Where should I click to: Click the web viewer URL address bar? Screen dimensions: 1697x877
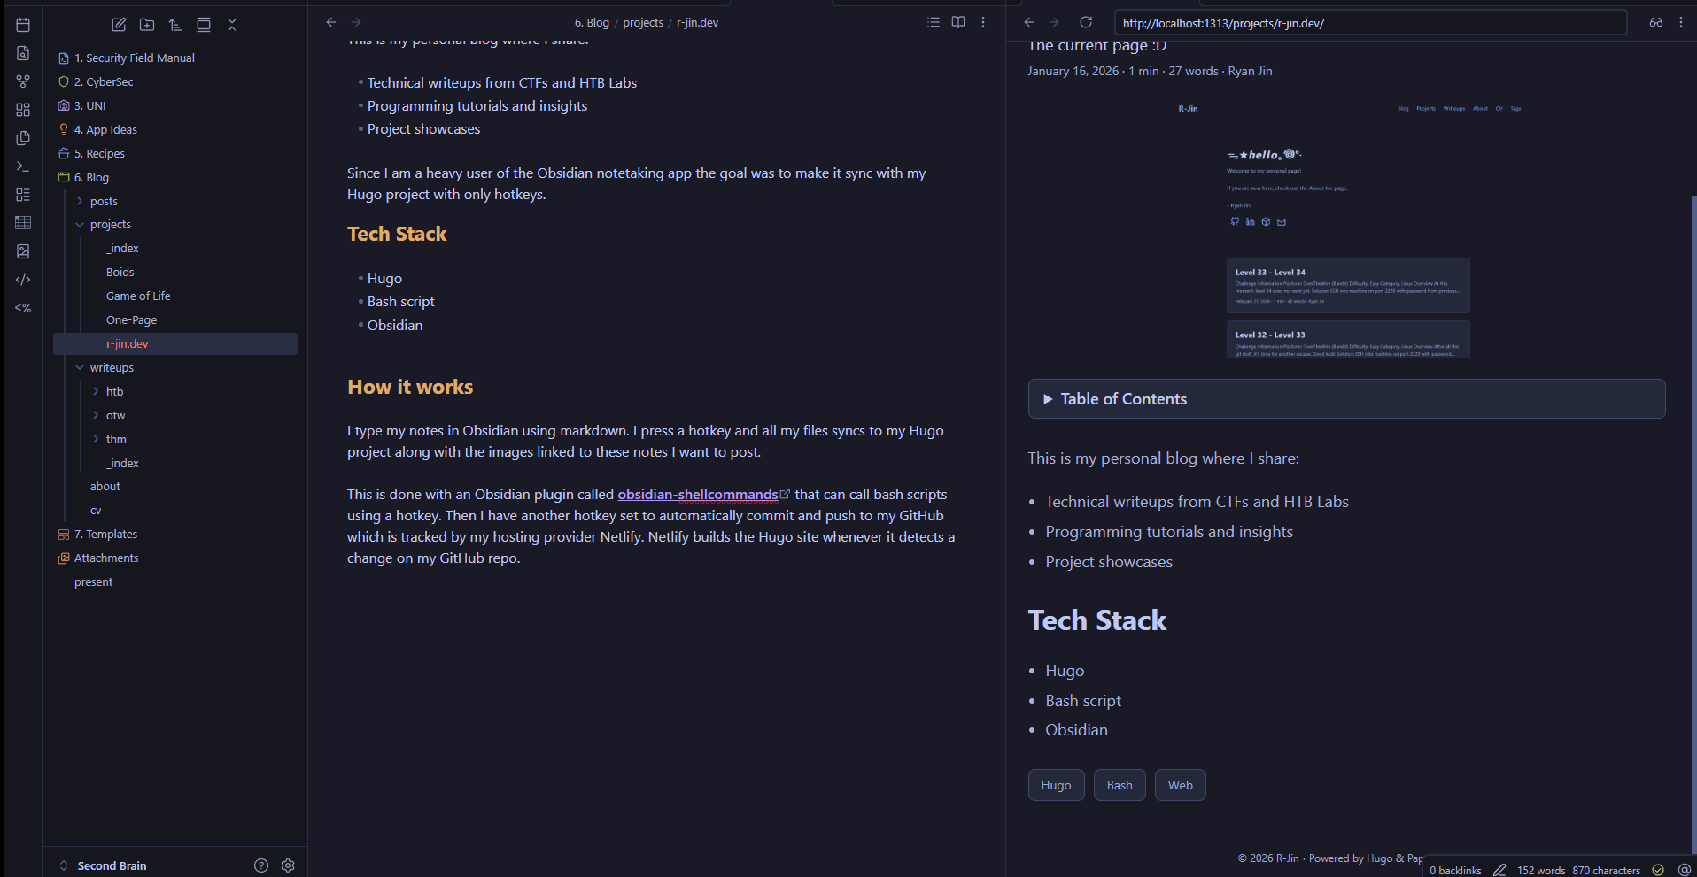(1370, 23)
